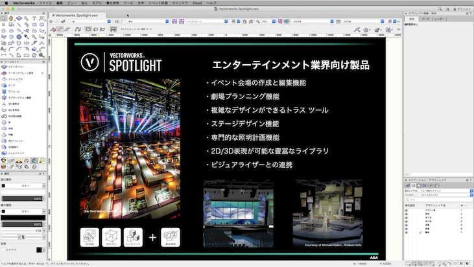Click the black pen color swatch
The height and width of the screenshot is (267, 474).
[x=23, y=218]
